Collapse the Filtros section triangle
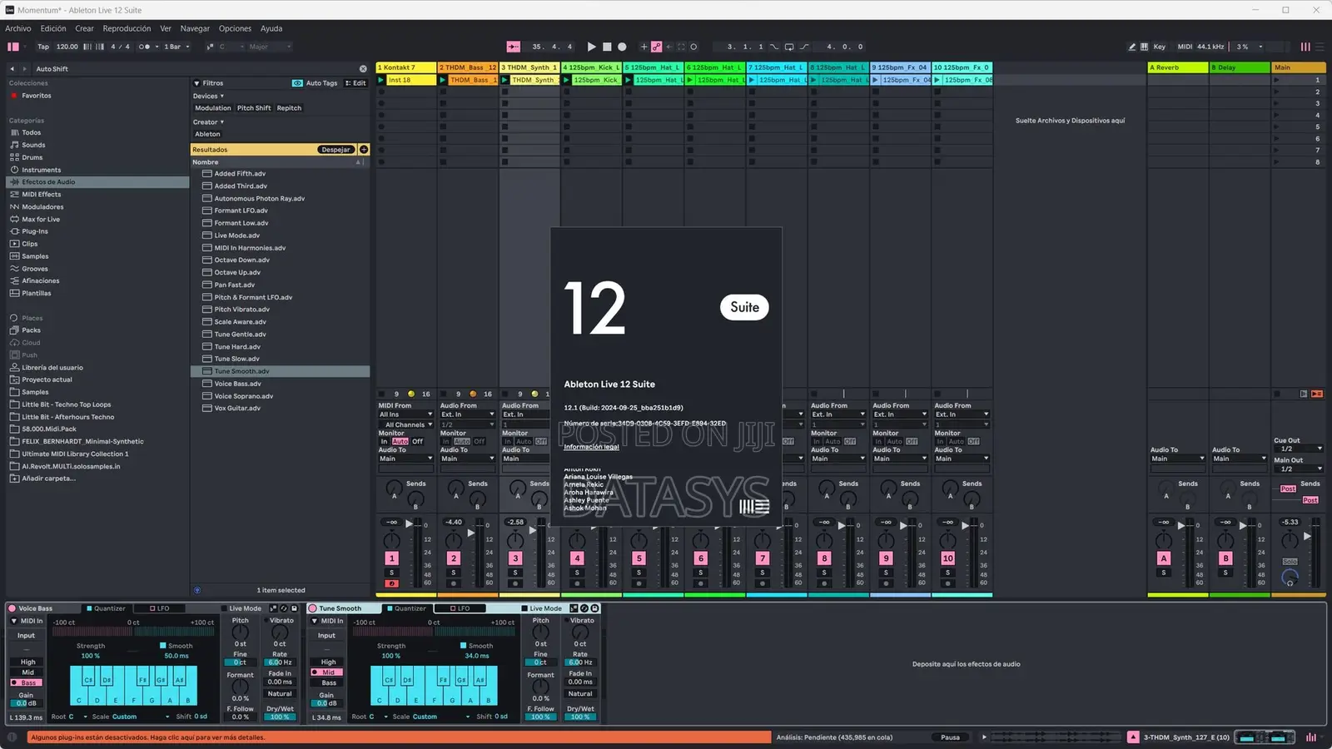The height and width of the screenshot is (749, 1332). click(x=196, y=83)
